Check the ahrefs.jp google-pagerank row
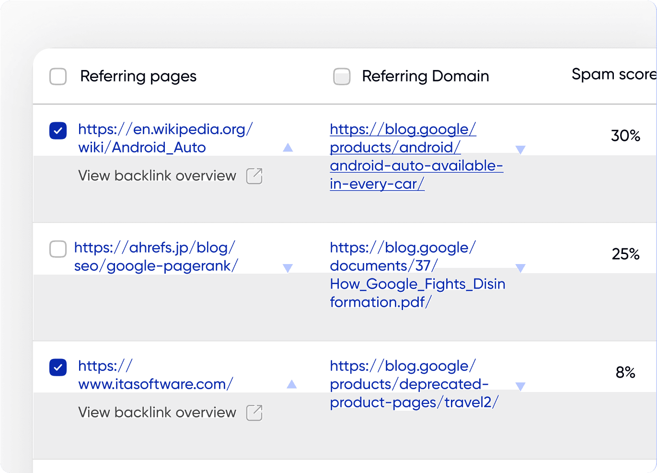Screen dimensions: 657x473 click(58, 249)
